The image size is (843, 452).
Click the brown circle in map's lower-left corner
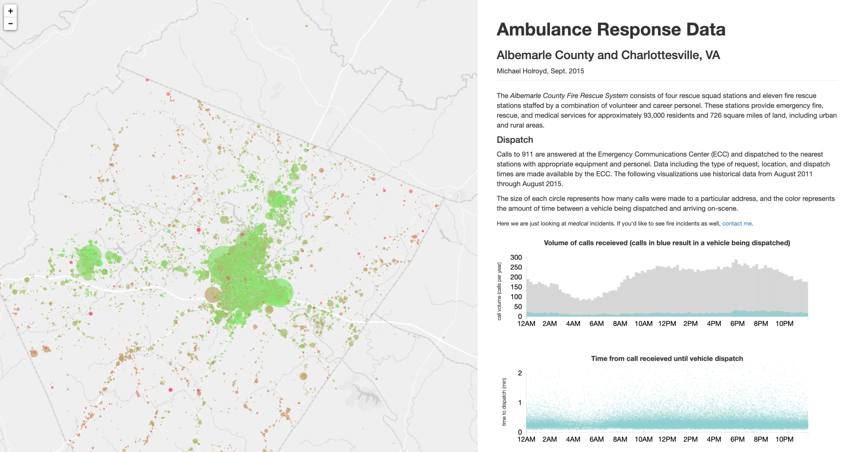pyautogui.click(x=34, y=353)
